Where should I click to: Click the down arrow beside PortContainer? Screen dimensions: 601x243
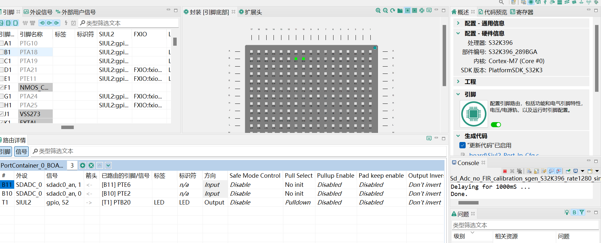click(x=108, y=165)
